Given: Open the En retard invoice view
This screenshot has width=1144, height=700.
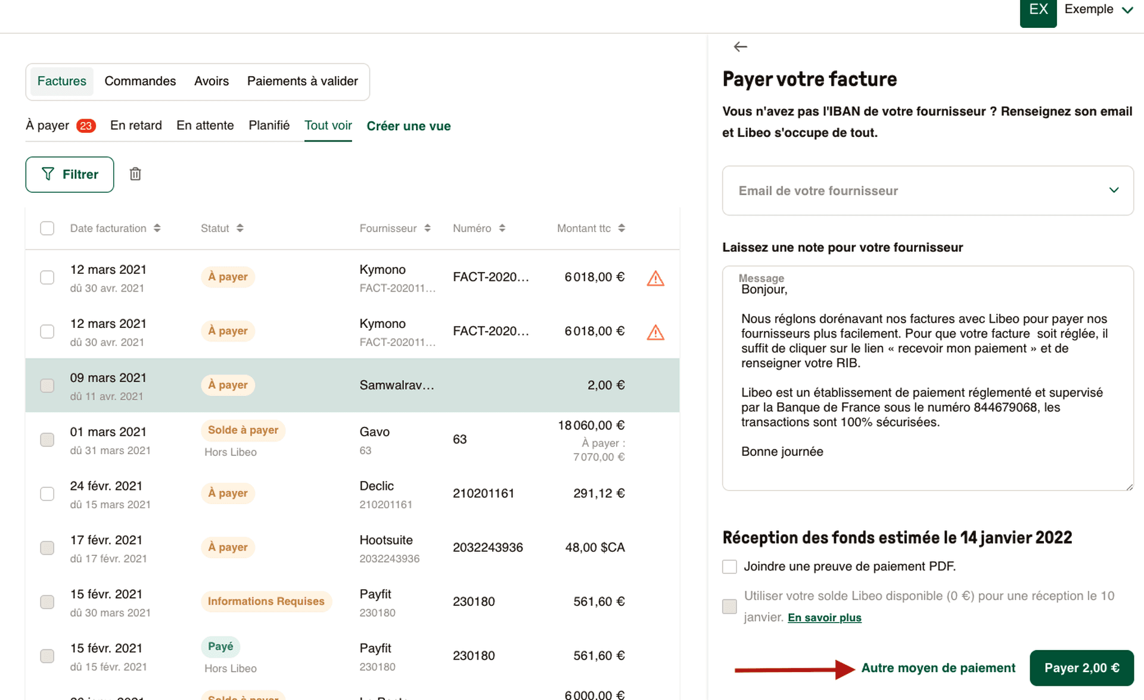Looking at the screenshot, I should pyautogui.click(x=136, y=126).
